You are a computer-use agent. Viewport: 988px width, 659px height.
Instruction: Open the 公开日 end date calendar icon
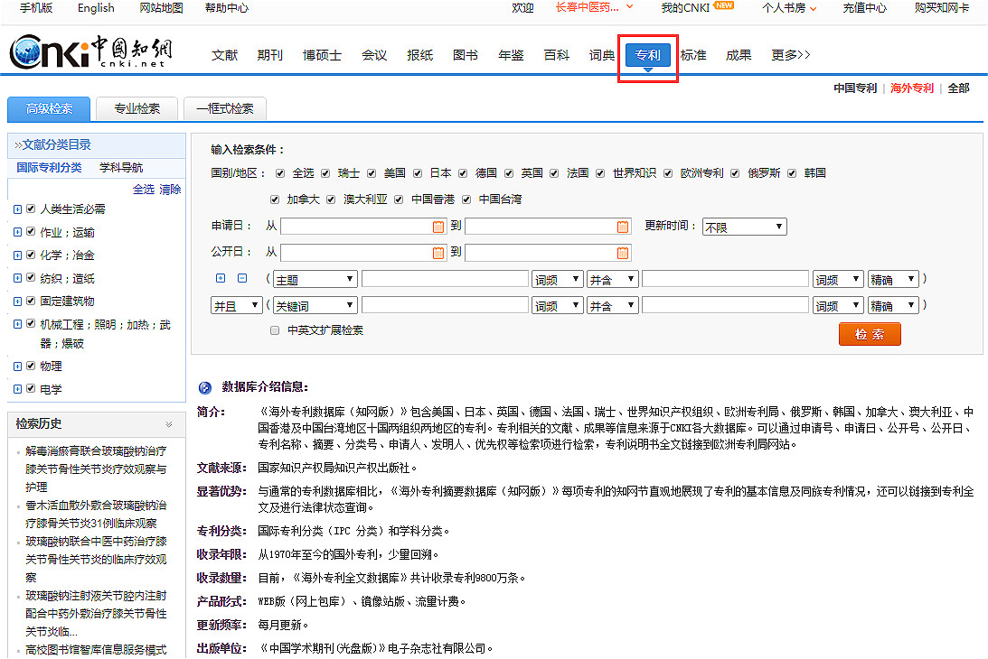[x=623, y=253]
